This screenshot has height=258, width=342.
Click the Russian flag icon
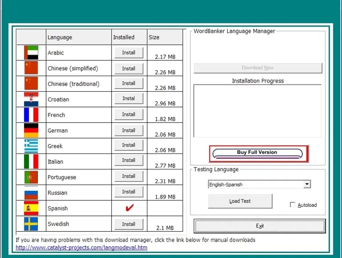(31, 193)
